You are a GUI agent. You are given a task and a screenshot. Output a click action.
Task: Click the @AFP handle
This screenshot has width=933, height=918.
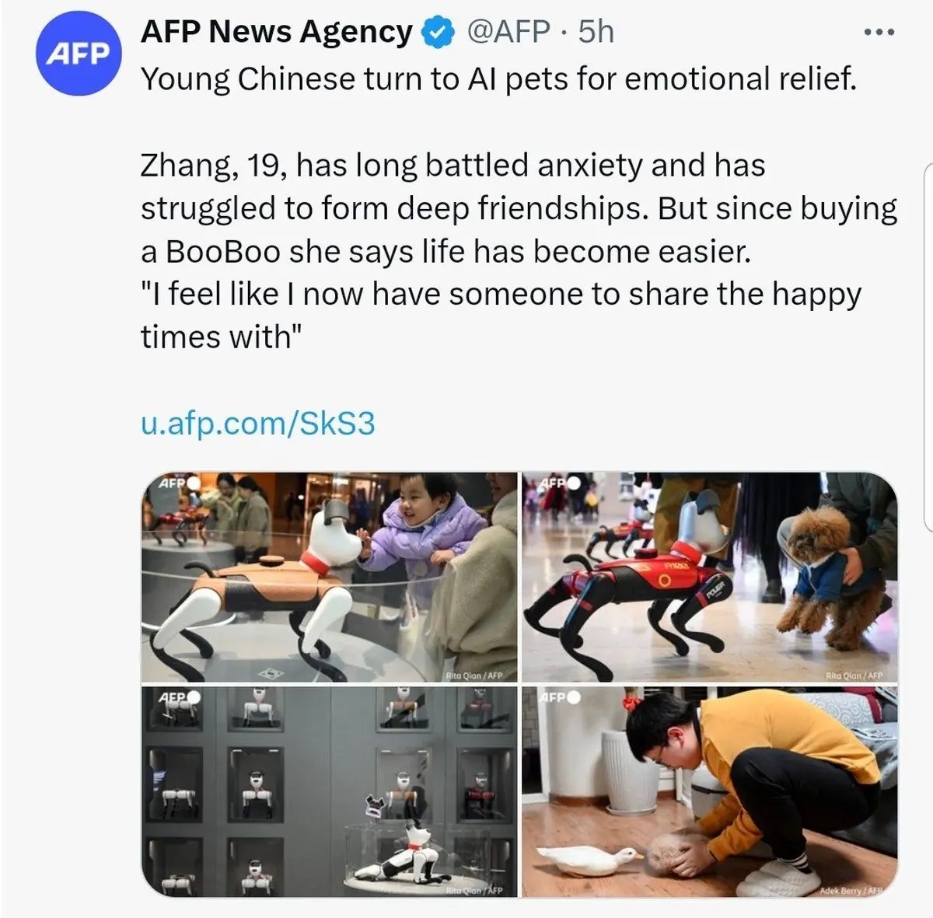[508, 32]
